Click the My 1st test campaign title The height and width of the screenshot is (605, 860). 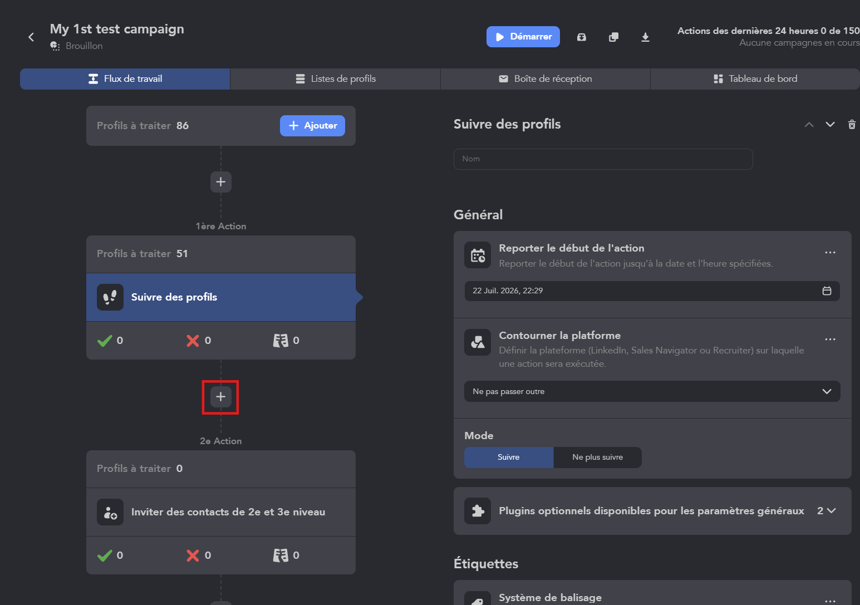pyautogui.click(x=117, y=29)
